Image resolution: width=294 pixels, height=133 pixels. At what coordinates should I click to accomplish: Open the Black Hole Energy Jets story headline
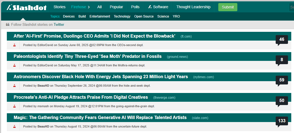(101, 77)
